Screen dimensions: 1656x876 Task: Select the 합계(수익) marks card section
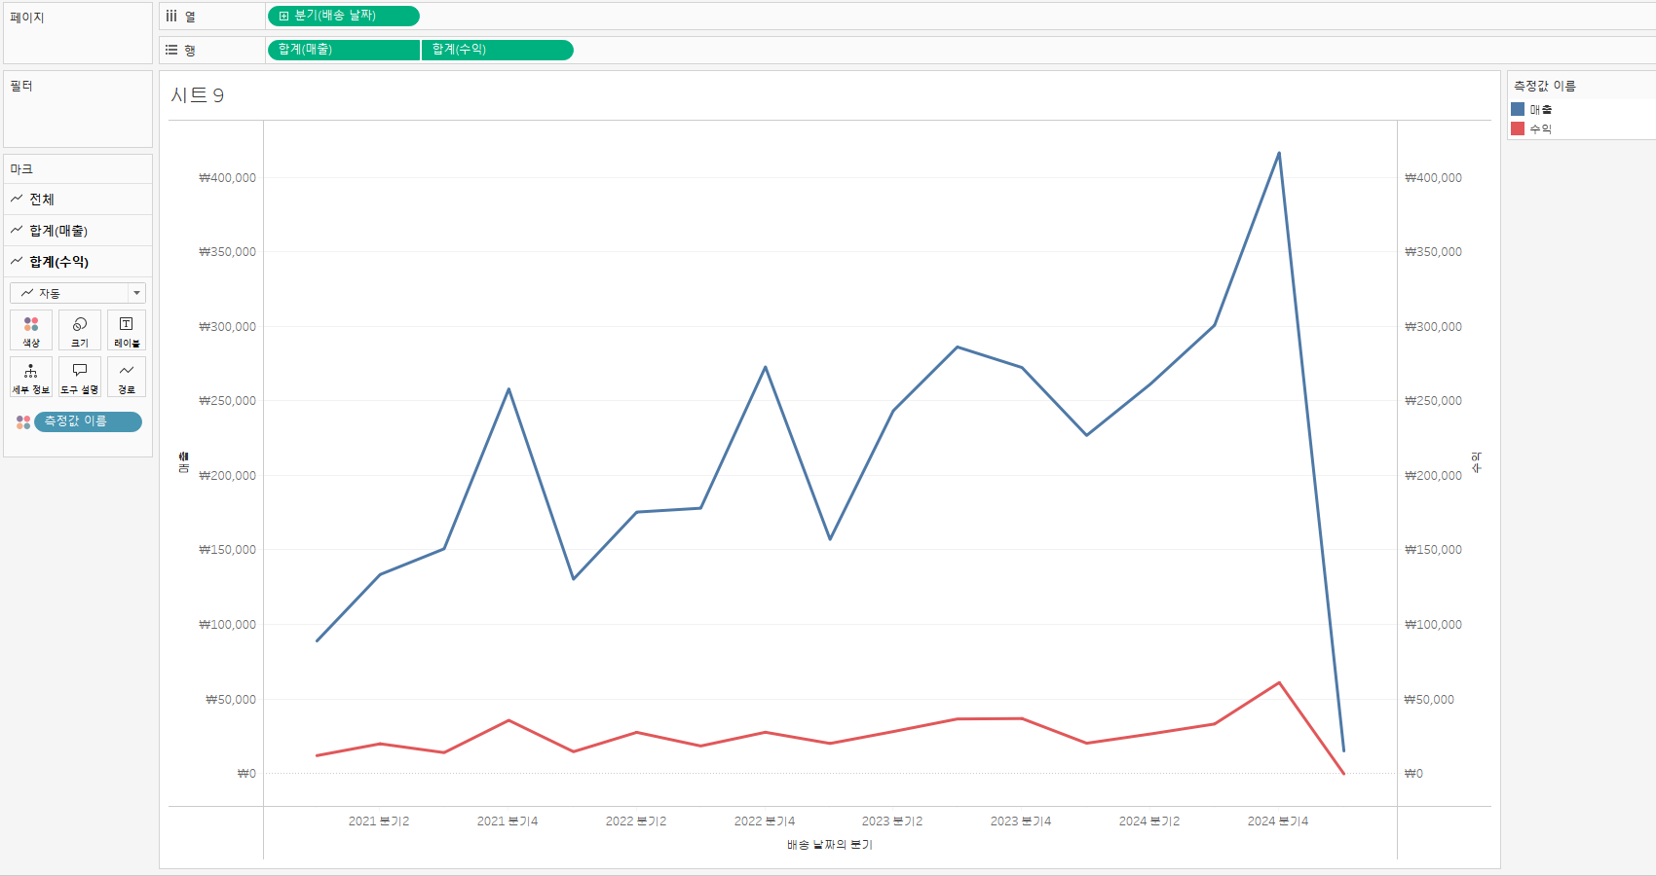point(78,262)
